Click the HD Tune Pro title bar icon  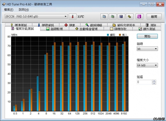point(4,4)
